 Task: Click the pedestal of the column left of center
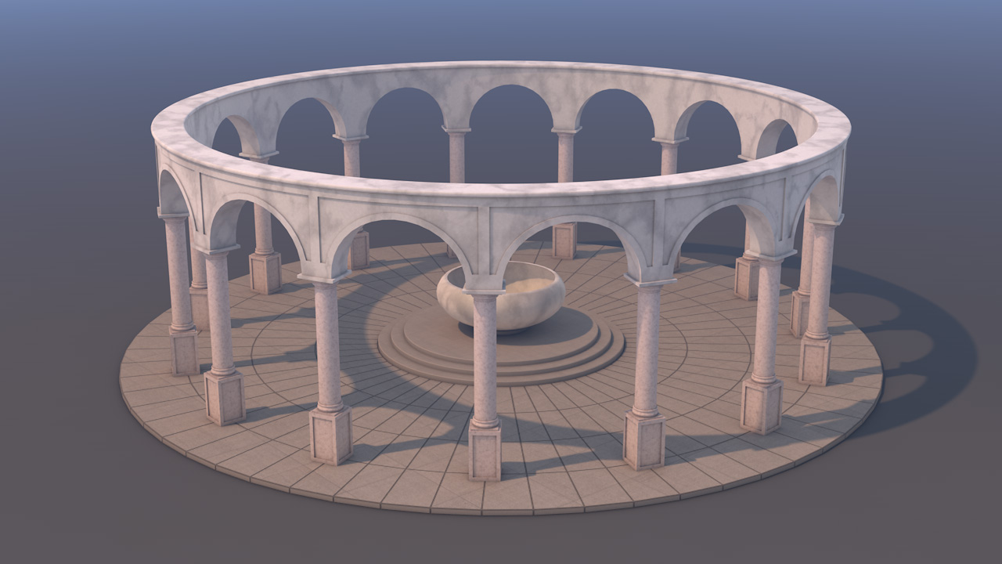coord(330,436)
